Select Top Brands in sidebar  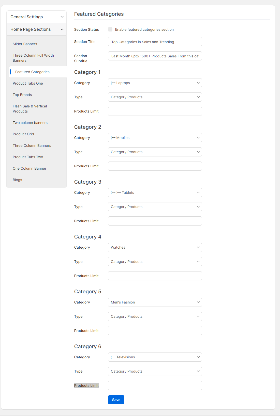coord(22,95)
